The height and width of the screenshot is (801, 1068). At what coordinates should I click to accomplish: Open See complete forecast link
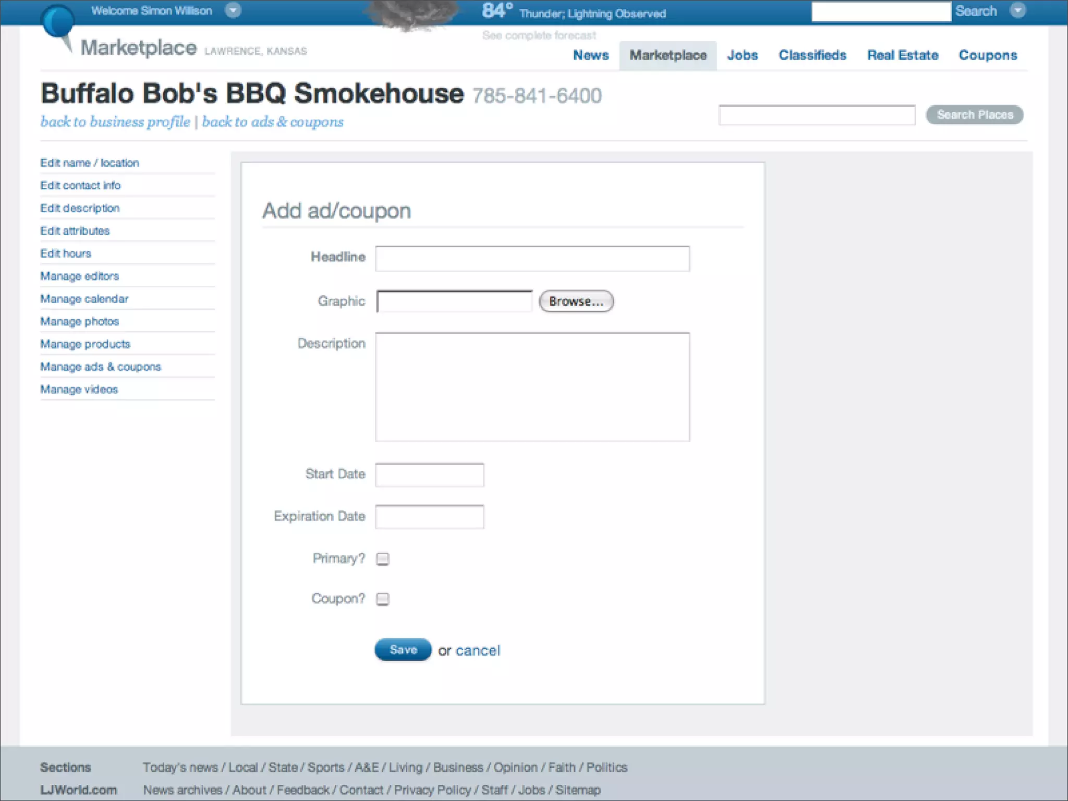tap(539, 35)
